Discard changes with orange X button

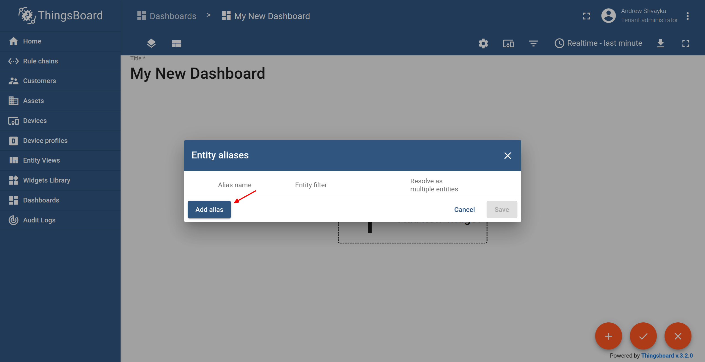tap(678, 336)
